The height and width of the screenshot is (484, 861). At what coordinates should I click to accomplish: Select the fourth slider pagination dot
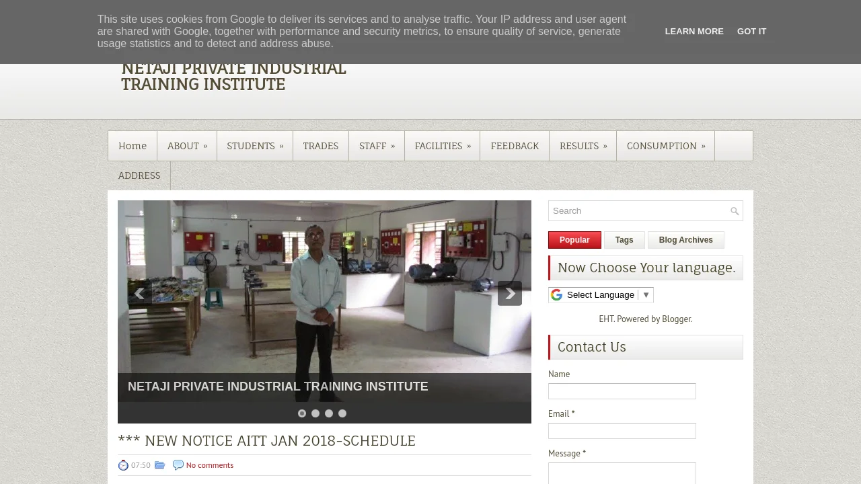(x=342, y=413)
